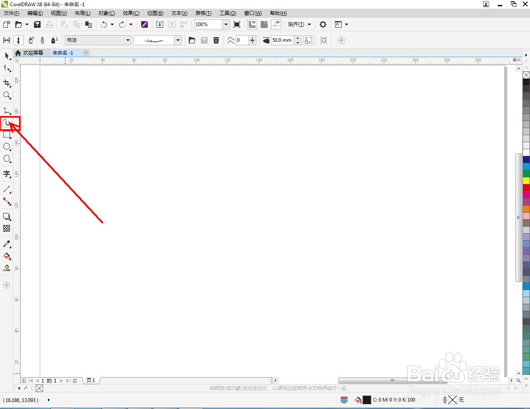The image size is (530, 409).
Task: Click the purple search content icon
Action: coord(145,24)
